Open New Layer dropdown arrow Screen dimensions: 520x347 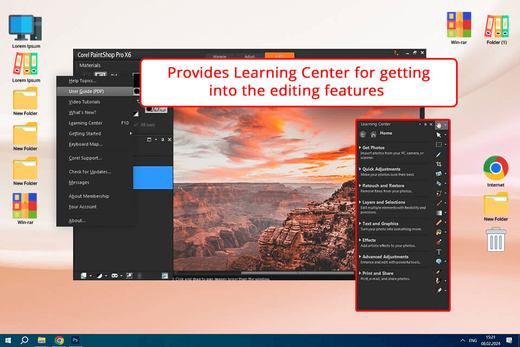point(90,275)
